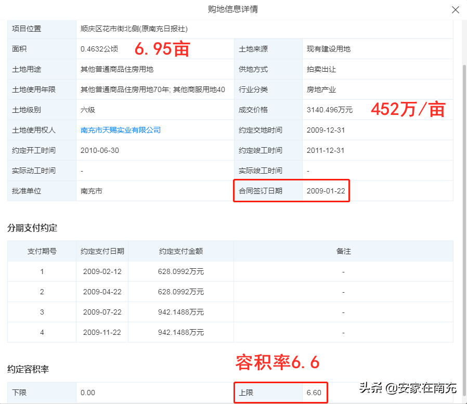
Task: Select the lower limit value 0.00
Action: pos(87,393)
